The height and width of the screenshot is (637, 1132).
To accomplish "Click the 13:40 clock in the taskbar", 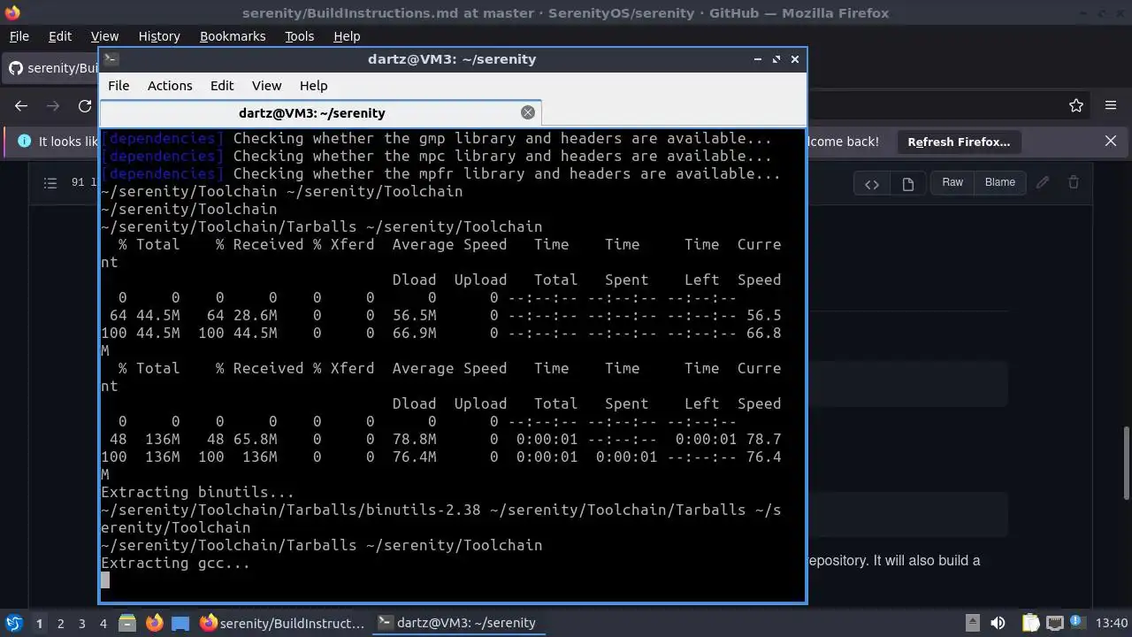I will pos(1112,623).
